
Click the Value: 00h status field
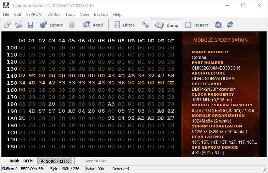(x=98, y=169)
